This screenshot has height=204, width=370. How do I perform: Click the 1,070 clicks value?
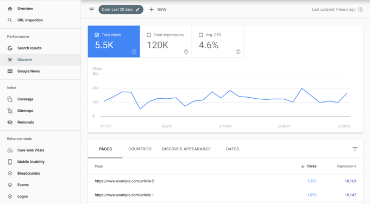(x=312, y=195)
